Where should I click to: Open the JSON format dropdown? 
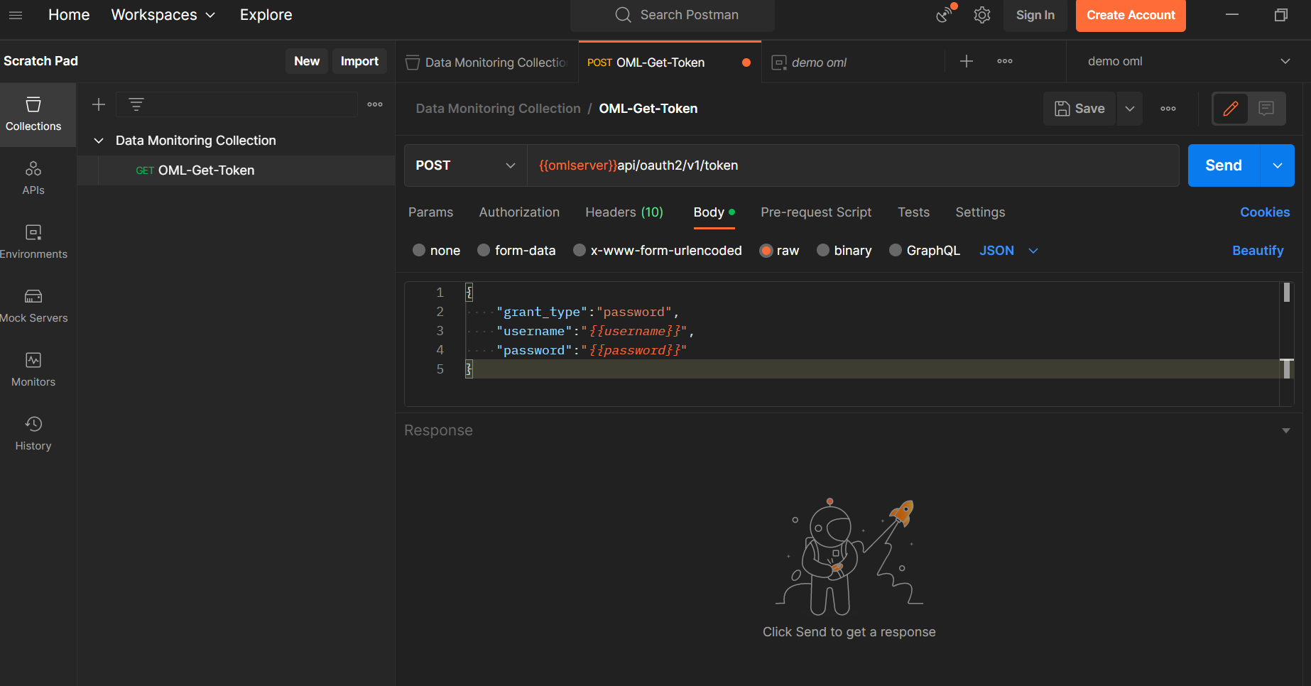1008,251
